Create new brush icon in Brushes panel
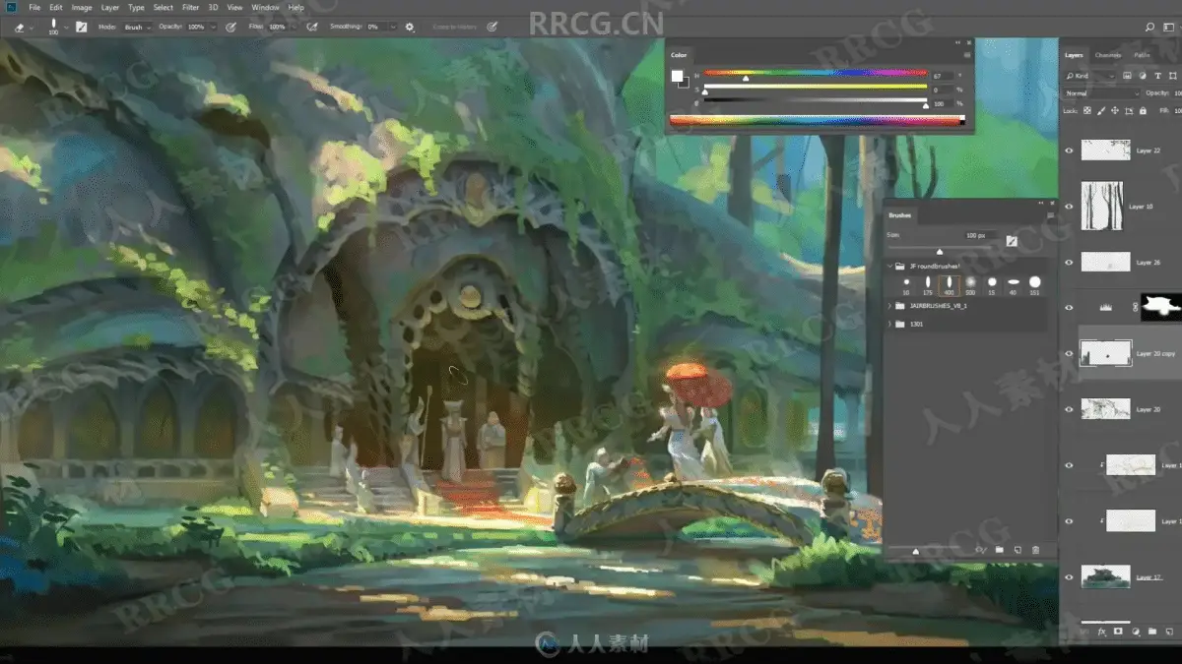 (x=1018, y=550)
